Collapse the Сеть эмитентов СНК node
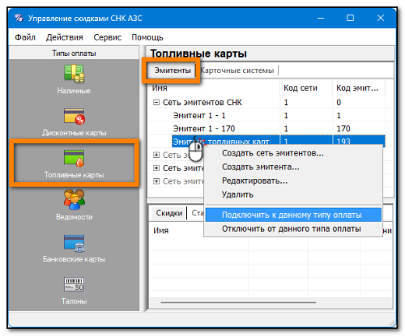Image resolution: width=405 pixels, height=336 pixels. pos(156,102)
